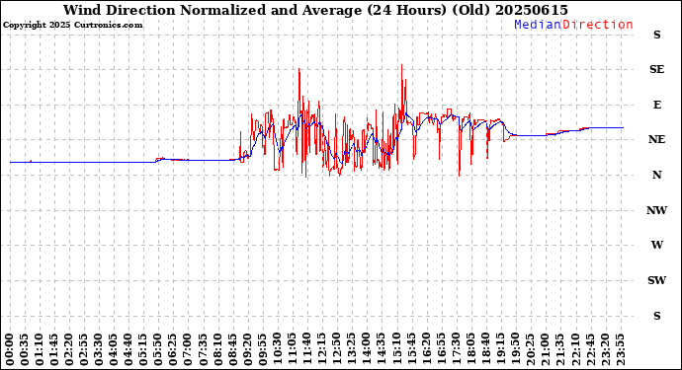
Task: Click the 12:50 time axis label
Action: [x=337, y=349]
